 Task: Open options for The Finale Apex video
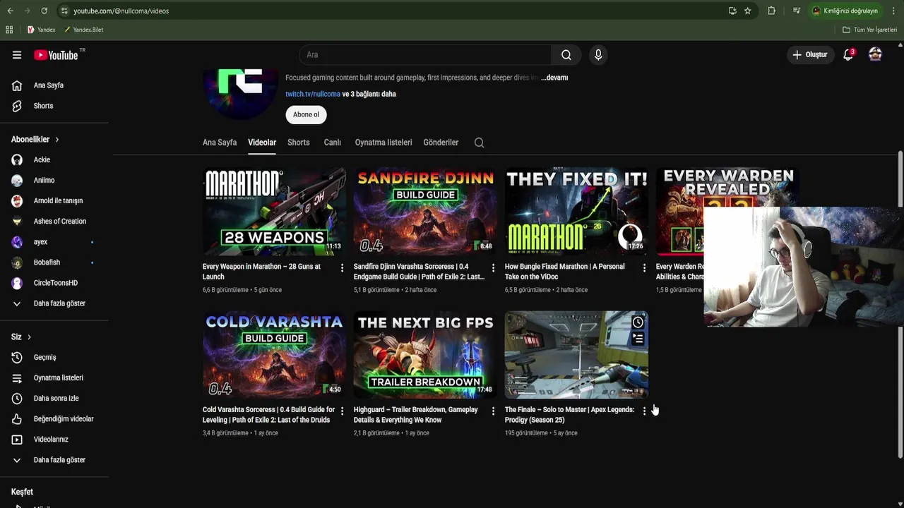click(644, 411)
